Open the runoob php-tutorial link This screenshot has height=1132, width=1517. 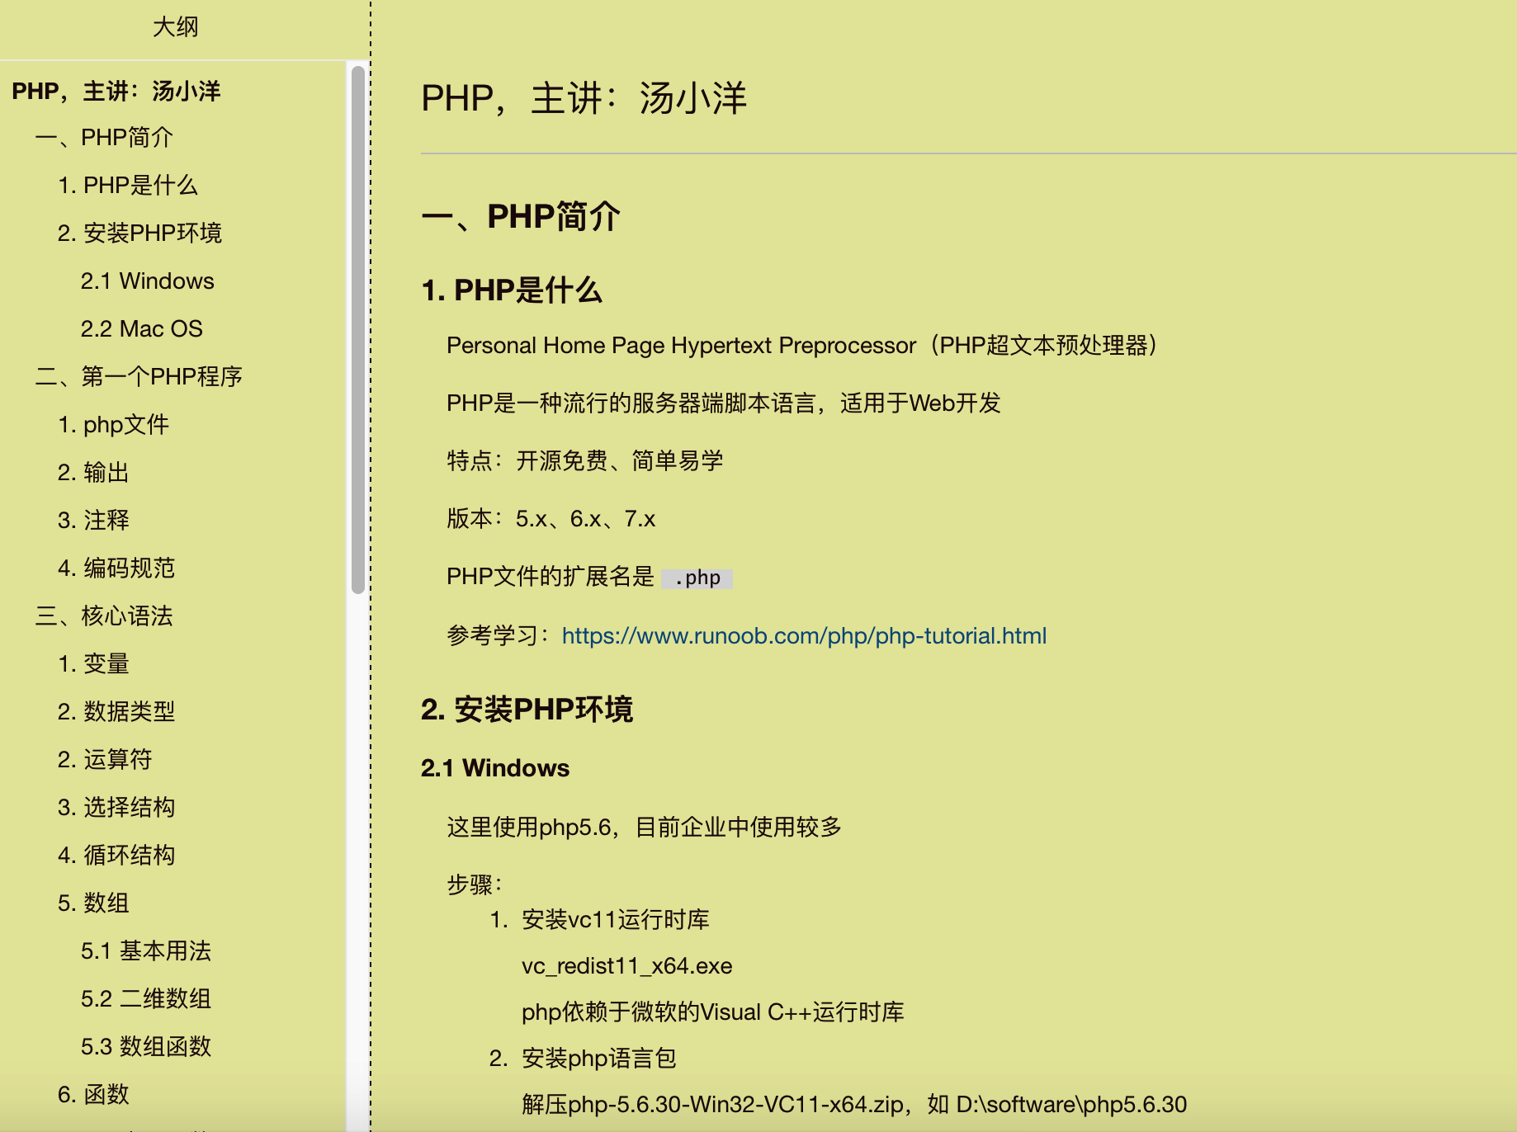804,636
